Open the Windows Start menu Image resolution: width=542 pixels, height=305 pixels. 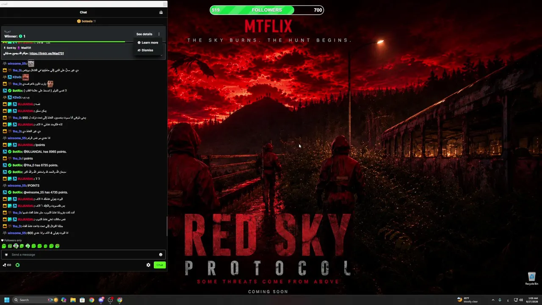pos(7,300)
